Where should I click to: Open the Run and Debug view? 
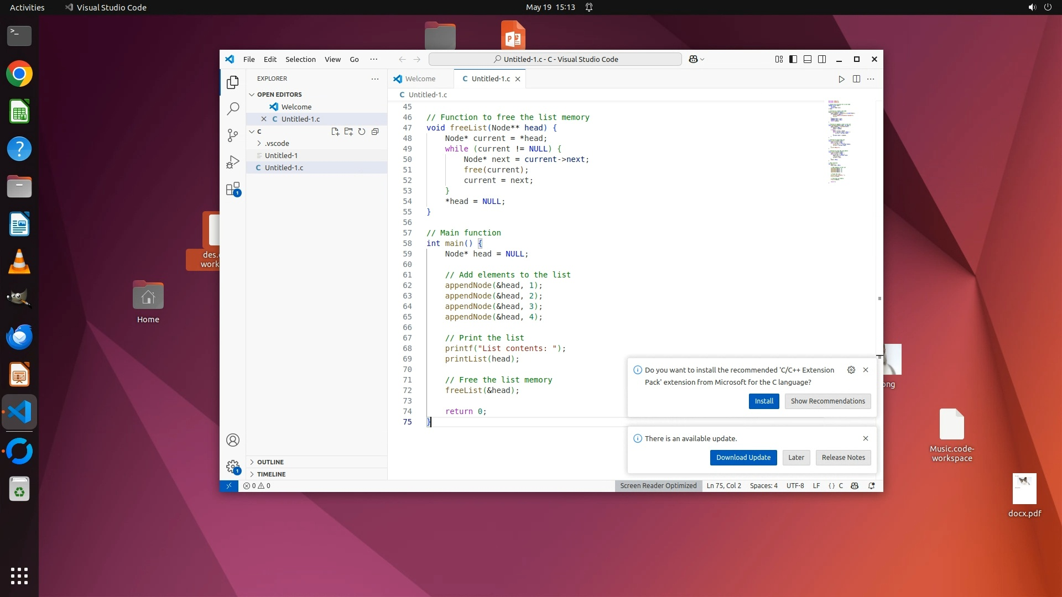coord(233,162)
